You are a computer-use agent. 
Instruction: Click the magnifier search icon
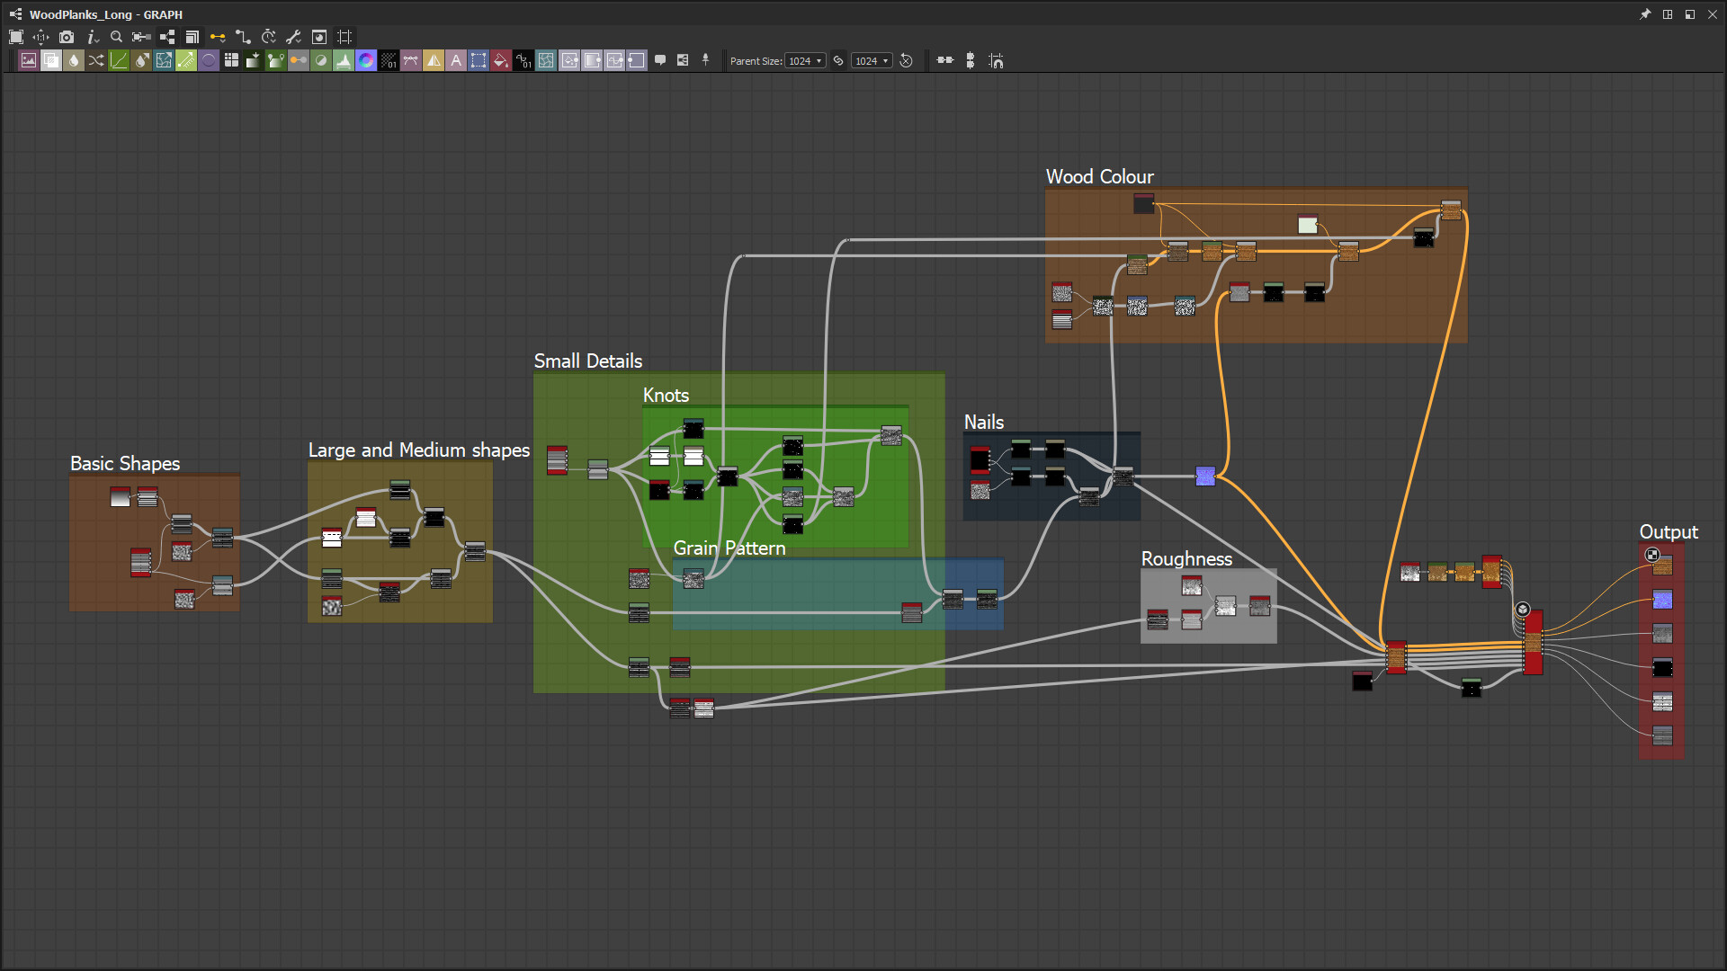point(116,37)
